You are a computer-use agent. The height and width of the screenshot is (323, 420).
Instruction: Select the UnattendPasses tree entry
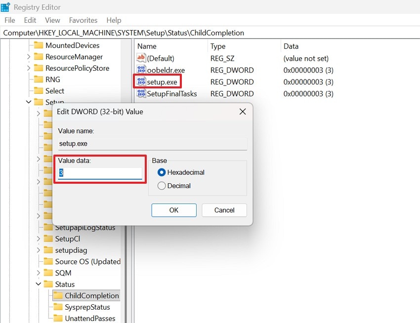(90, 318)
